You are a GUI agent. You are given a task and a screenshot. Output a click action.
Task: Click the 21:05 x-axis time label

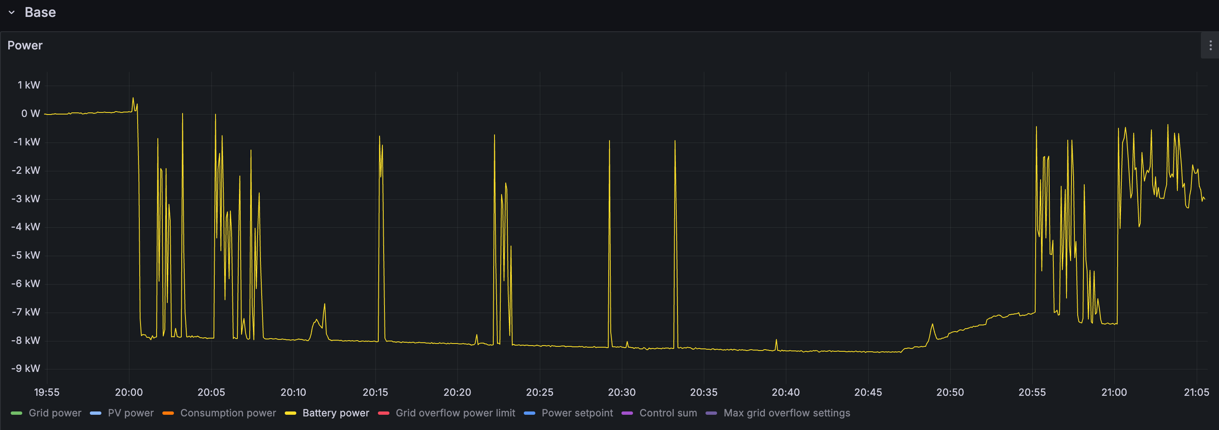pyautogui.click(x=1196, y=392)
